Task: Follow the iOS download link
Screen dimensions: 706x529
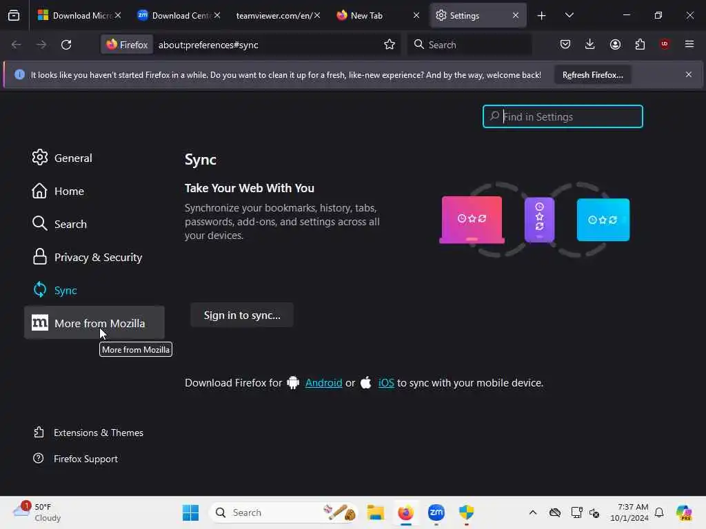Action: coord(386,383)
